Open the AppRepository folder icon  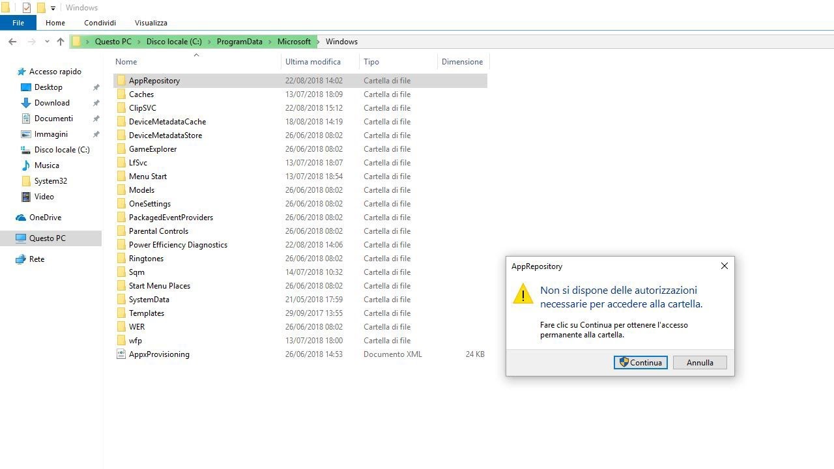point(121,81)
